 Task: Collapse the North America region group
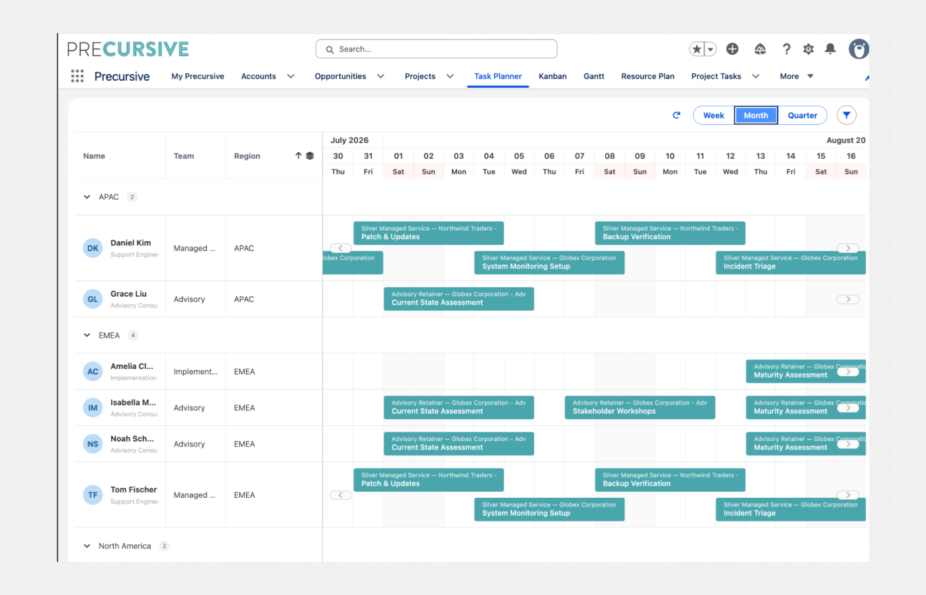87,546
